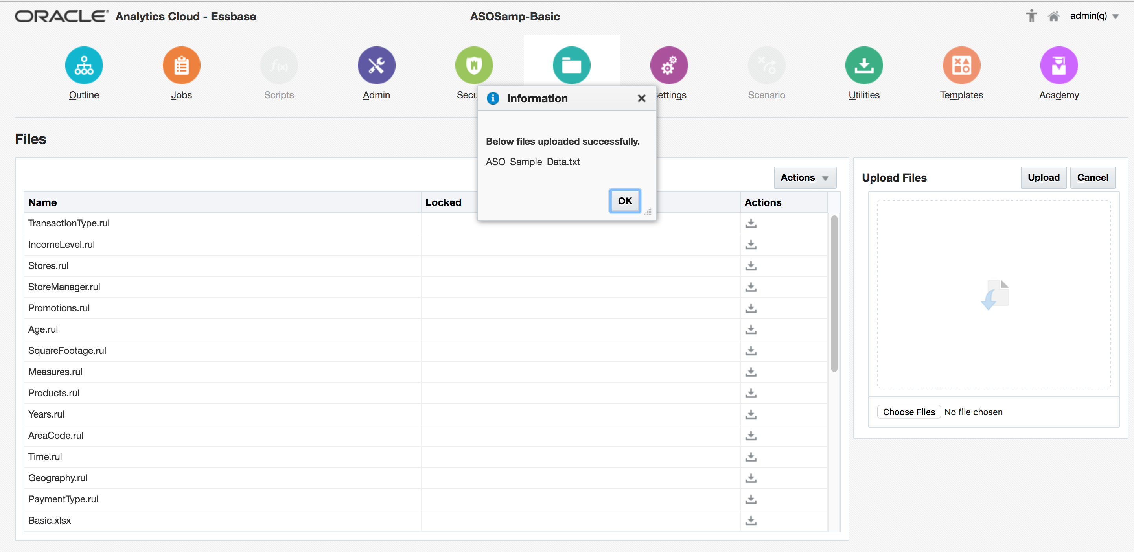Screen dimensions: 1134x552
Task: Open the Utilities download icon
Action: tap(863, 65)
